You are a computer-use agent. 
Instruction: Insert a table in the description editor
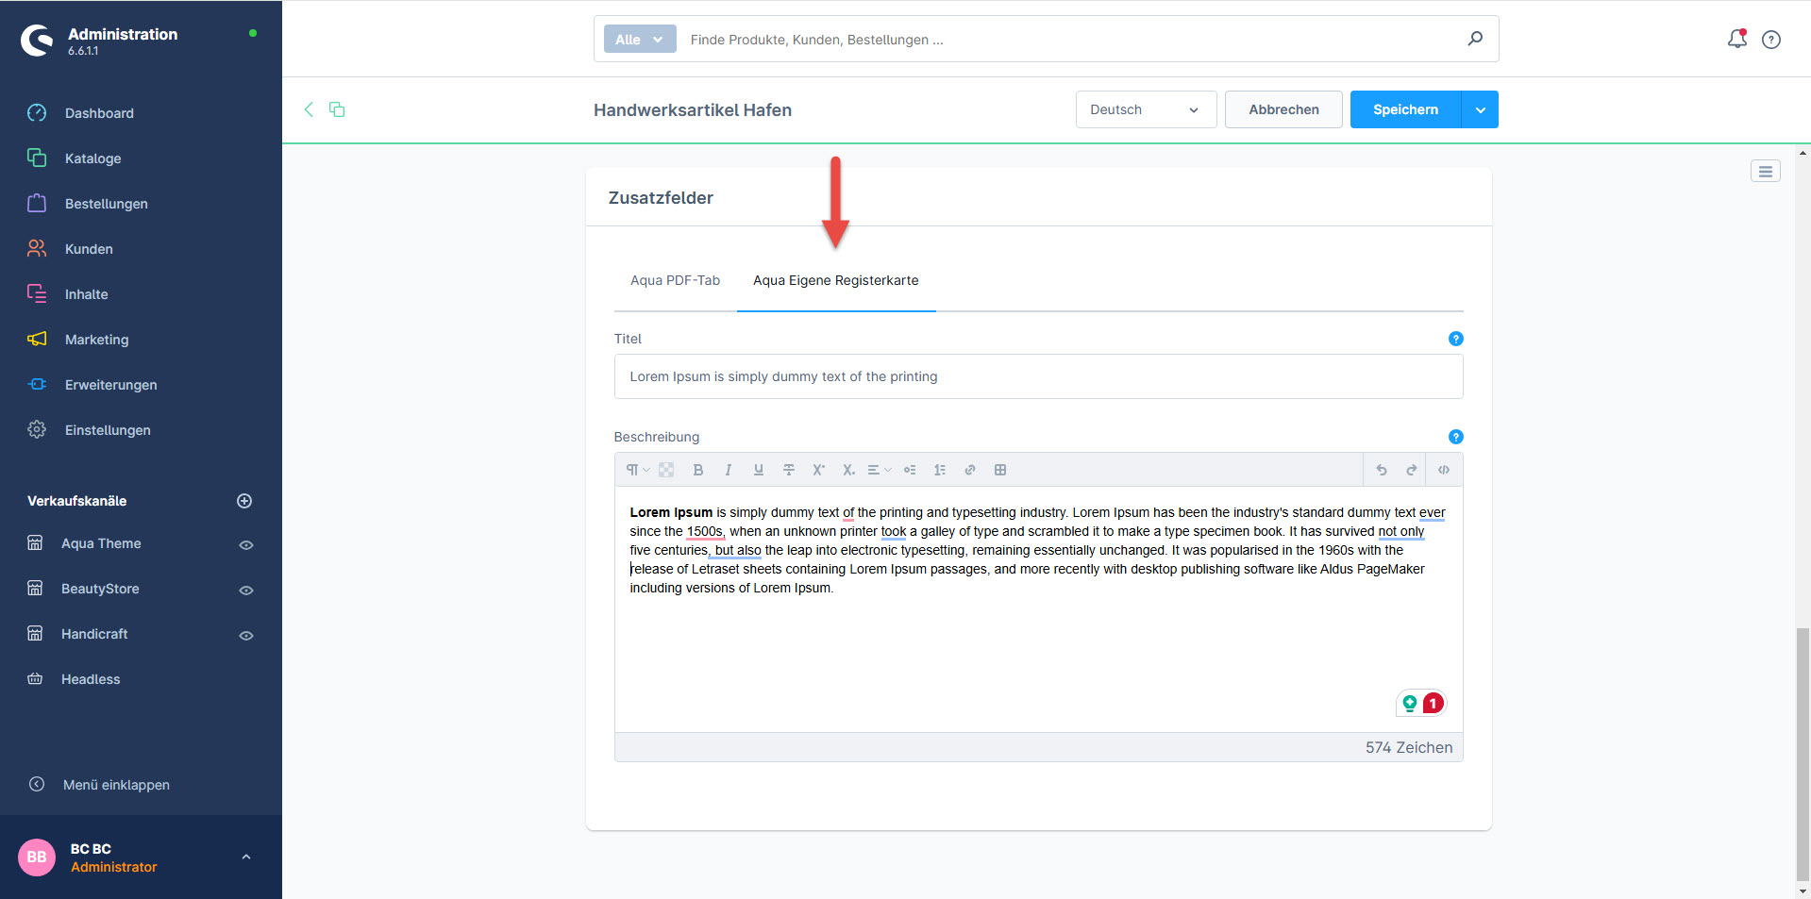coord(999,470)
